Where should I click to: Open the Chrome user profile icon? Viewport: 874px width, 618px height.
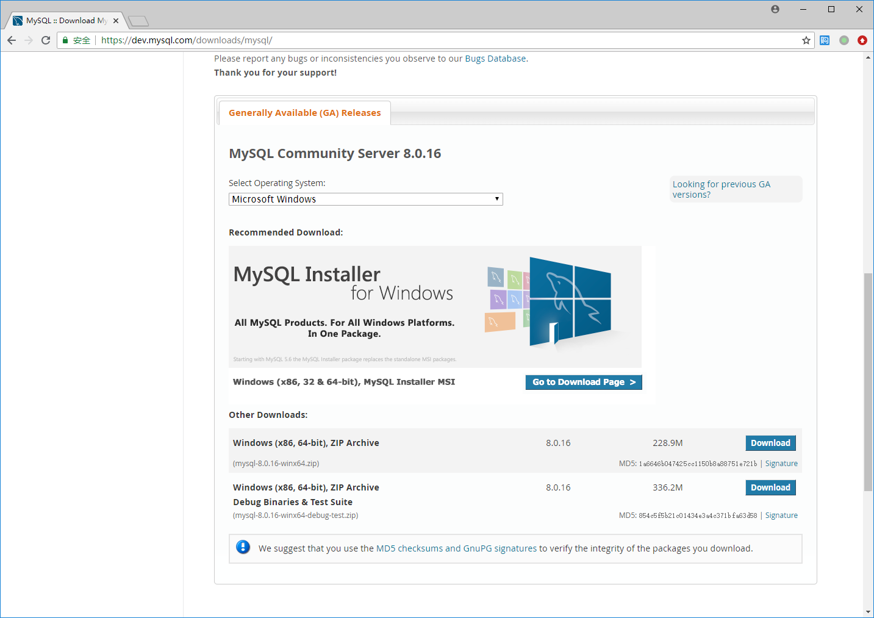coord(775,9)
